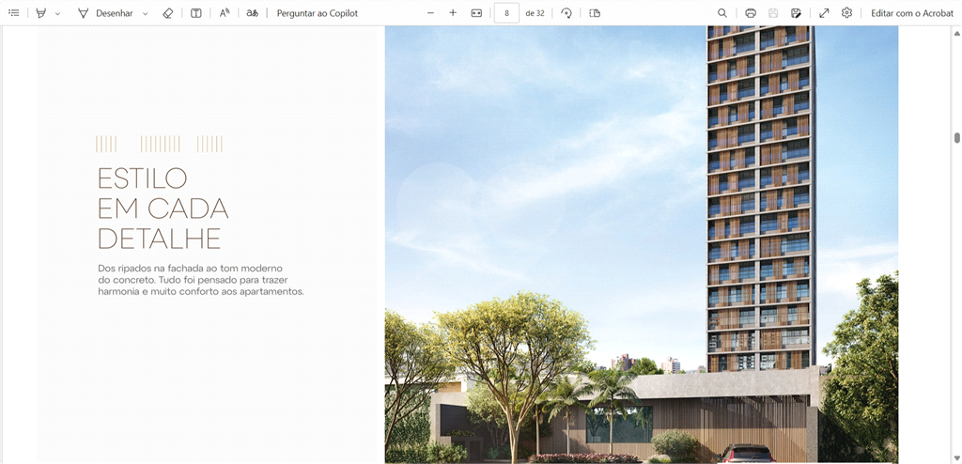Open the search in document tool
The image size is (962, 464).
pos(721,13)
